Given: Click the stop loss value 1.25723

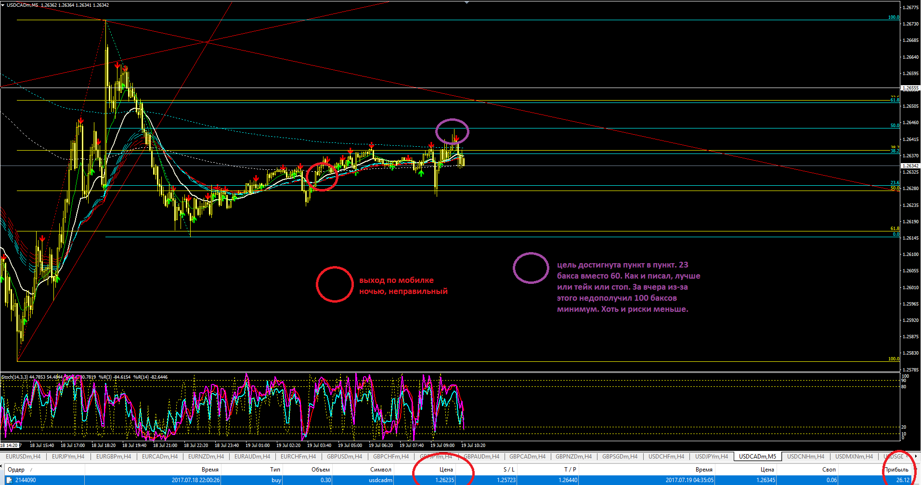Looking at the screenshot, I should [506, 480].
